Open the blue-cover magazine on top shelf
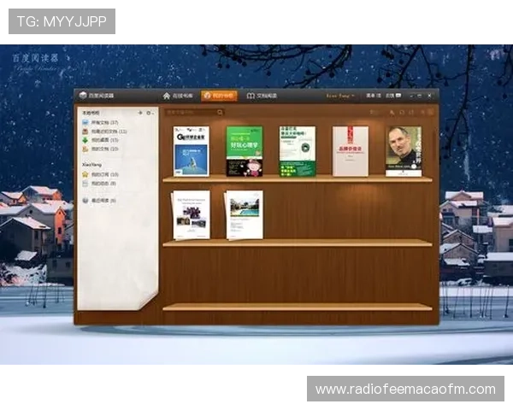The width and height of the screenshot is (513, 410). (192, 151)
